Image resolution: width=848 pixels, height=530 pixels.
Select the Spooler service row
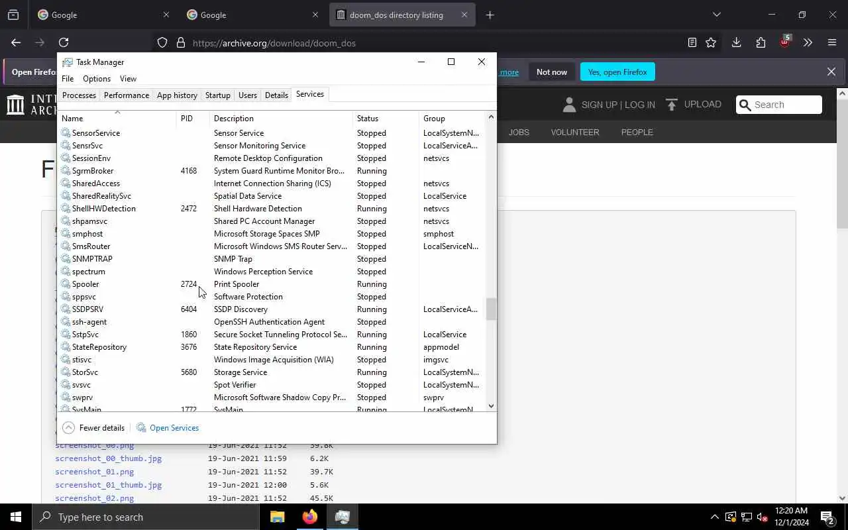pos(272,284)
